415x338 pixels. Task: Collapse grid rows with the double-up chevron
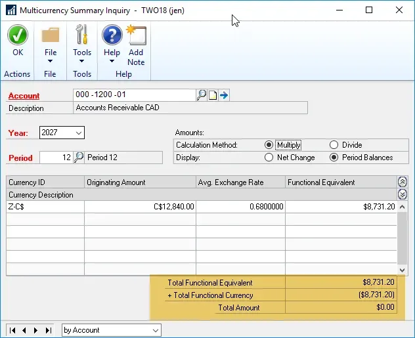[x=403, y=182]
